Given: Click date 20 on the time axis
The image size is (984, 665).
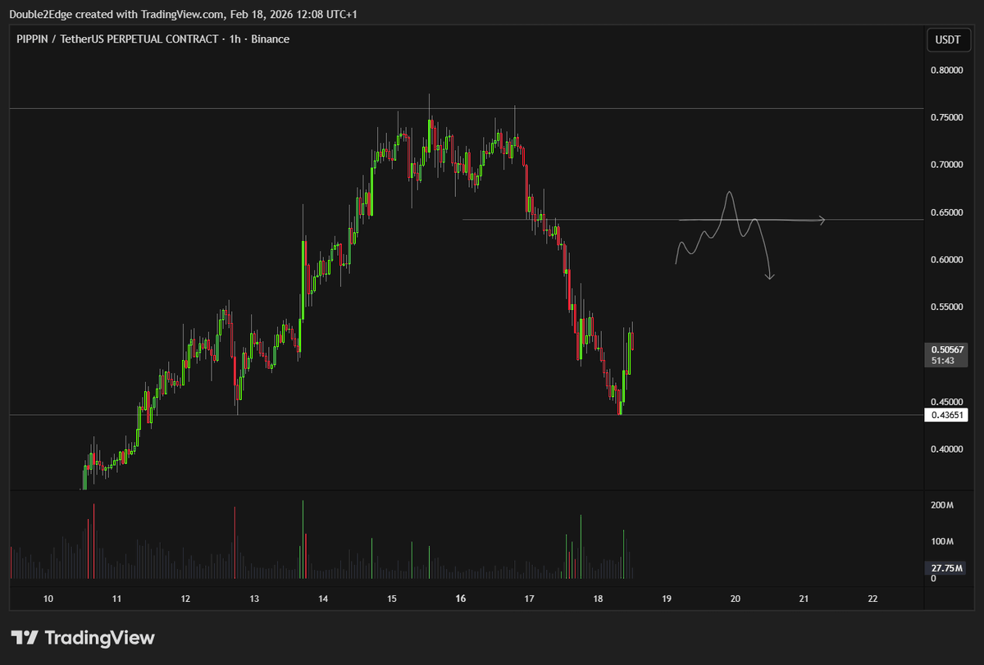Looking at the screenshot, I should coord(735,599).
